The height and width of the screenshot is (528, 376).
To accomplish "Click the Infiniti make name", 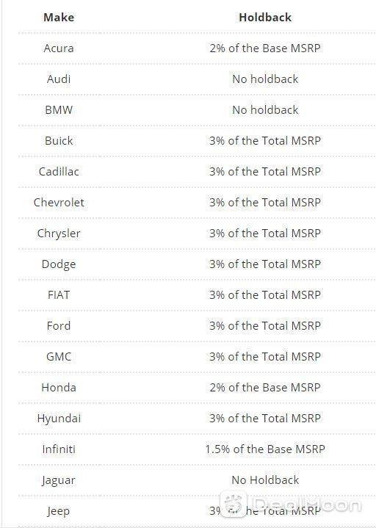I will tap(59, 449).
